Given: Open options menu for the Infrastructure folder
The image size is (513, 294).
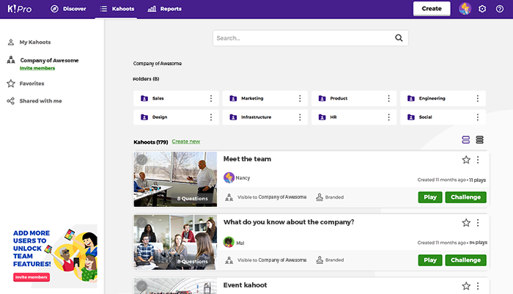Looking at the screenshot, I should [300, 117].
